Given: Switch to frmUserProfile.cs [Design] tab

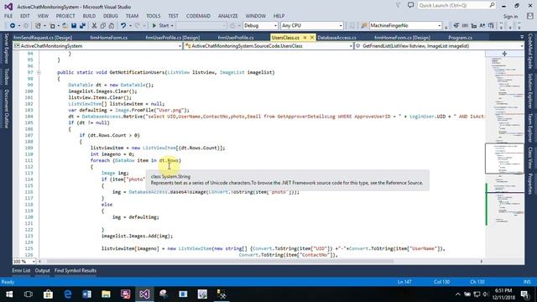Looking at the screenshot, I should click(x=173, y=38).
